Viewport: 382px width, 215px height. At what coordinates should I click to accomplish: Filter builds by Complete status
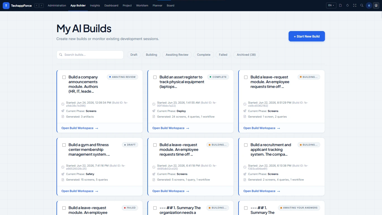[204, 55]
